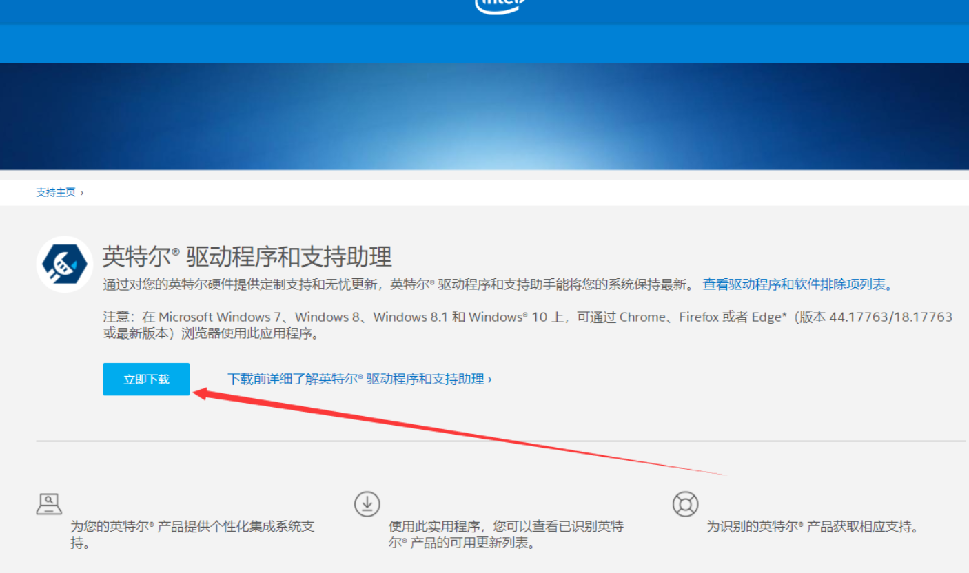Go to 支持主页 breadcrumb
Image resolution: width=969 pixels, height=573 pixels.
(56, 192)
